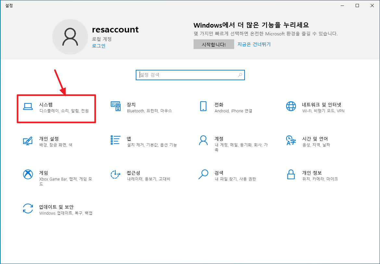The height and width of the screenshot is (264, 380).
Task: Click the 접근성 accessibility icon
Action: (x=116, y=174)
